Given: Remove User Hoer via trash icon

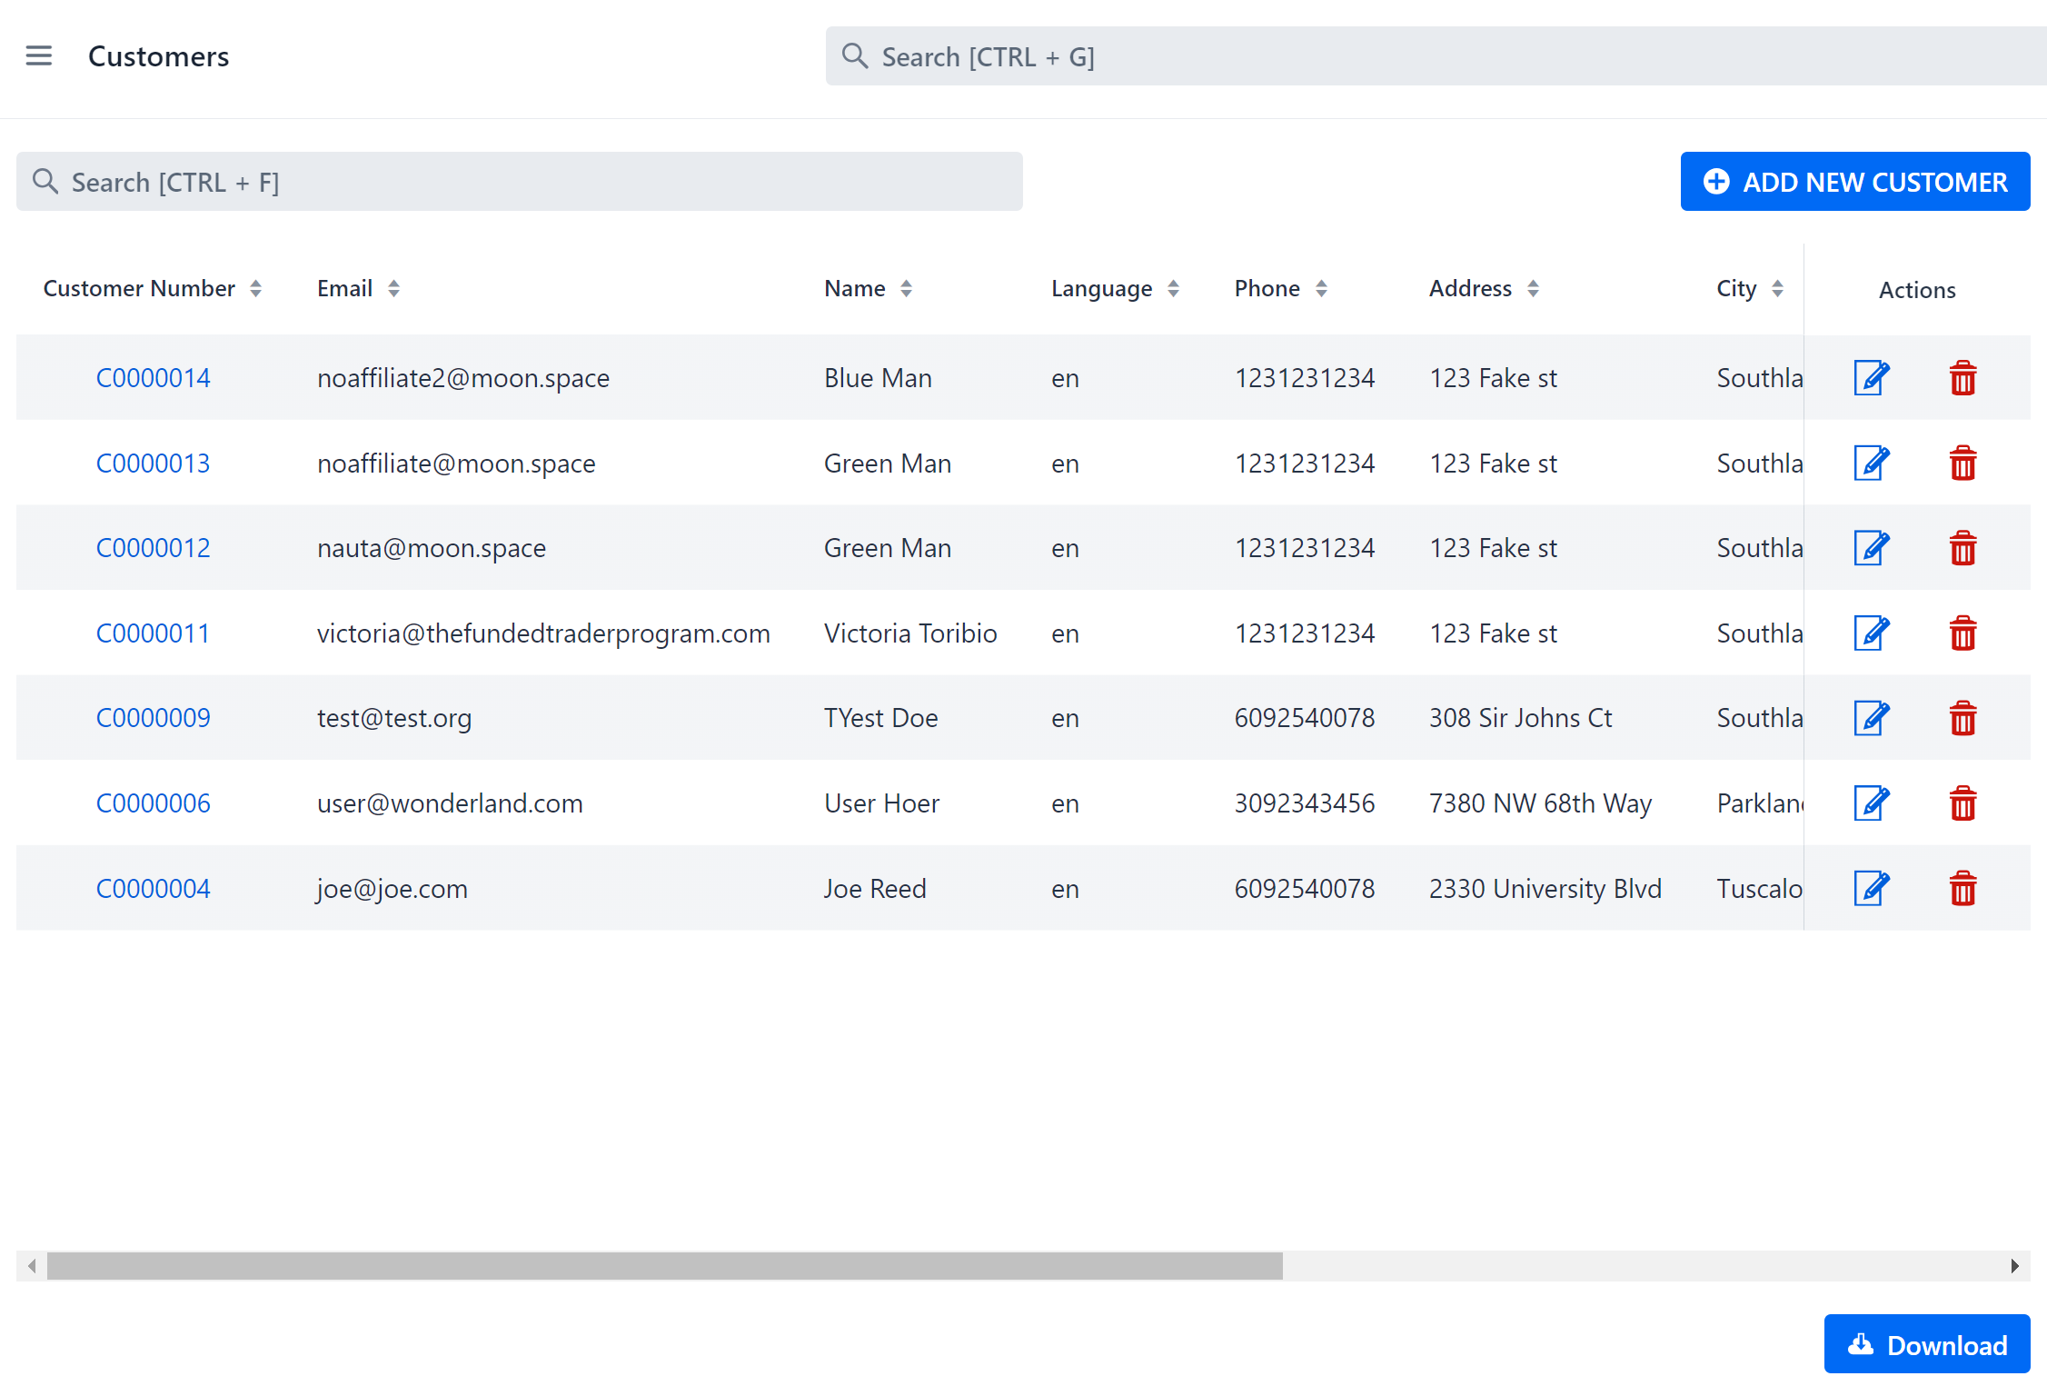Looking at the screenshot, I should coord(1963,803).
